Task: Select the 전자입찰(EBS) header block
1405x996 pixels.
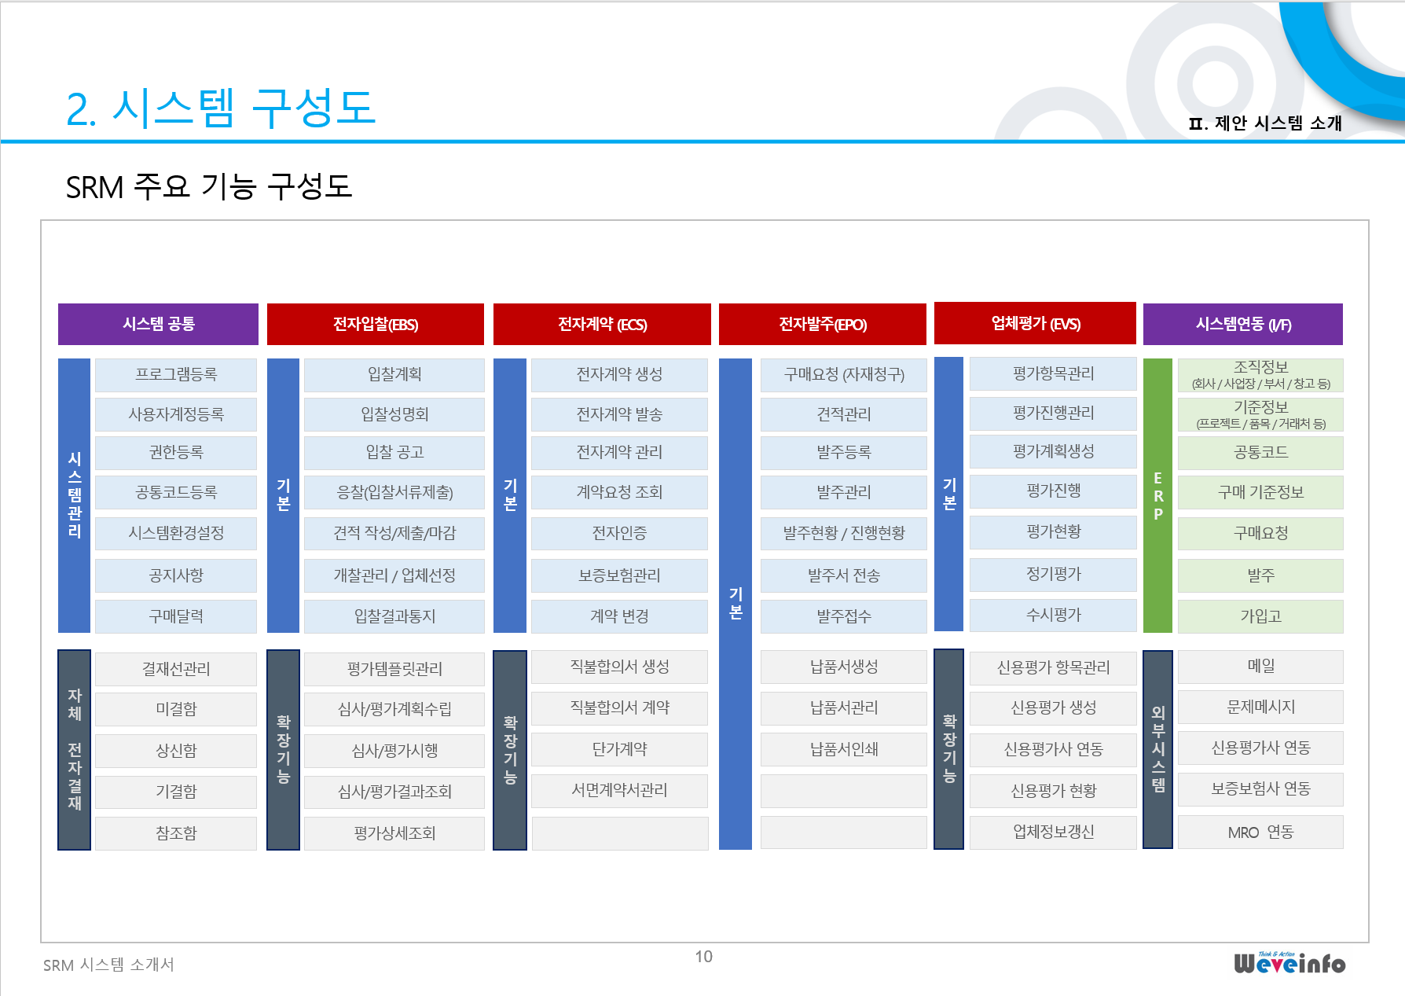Action: coord(376,324)
